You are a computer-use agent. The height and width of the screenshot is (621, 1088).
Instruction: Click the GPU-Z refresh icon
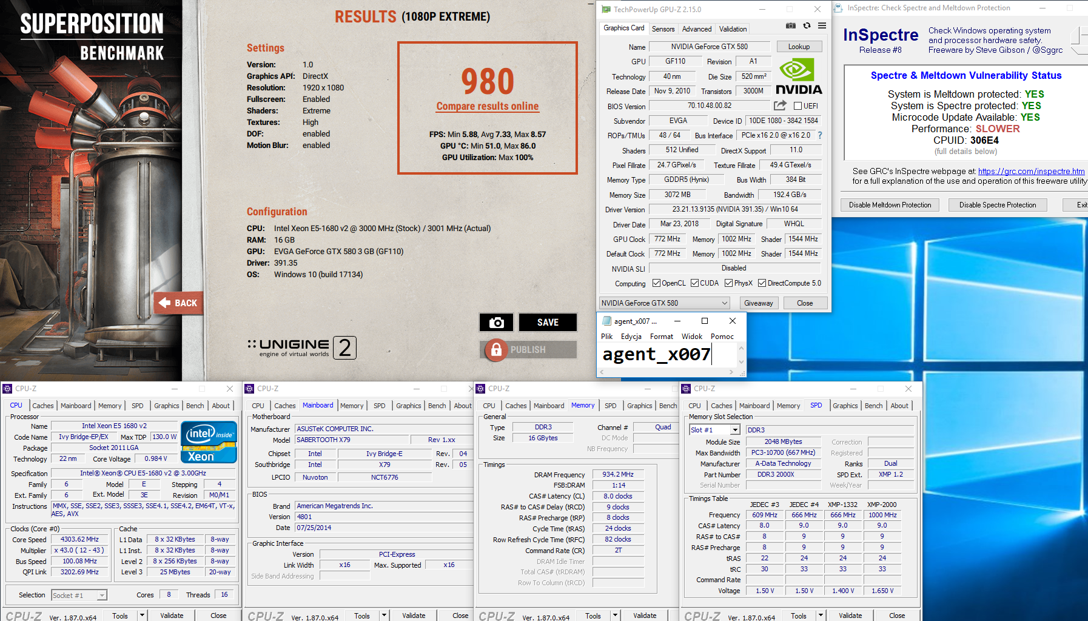pos(807,25)
